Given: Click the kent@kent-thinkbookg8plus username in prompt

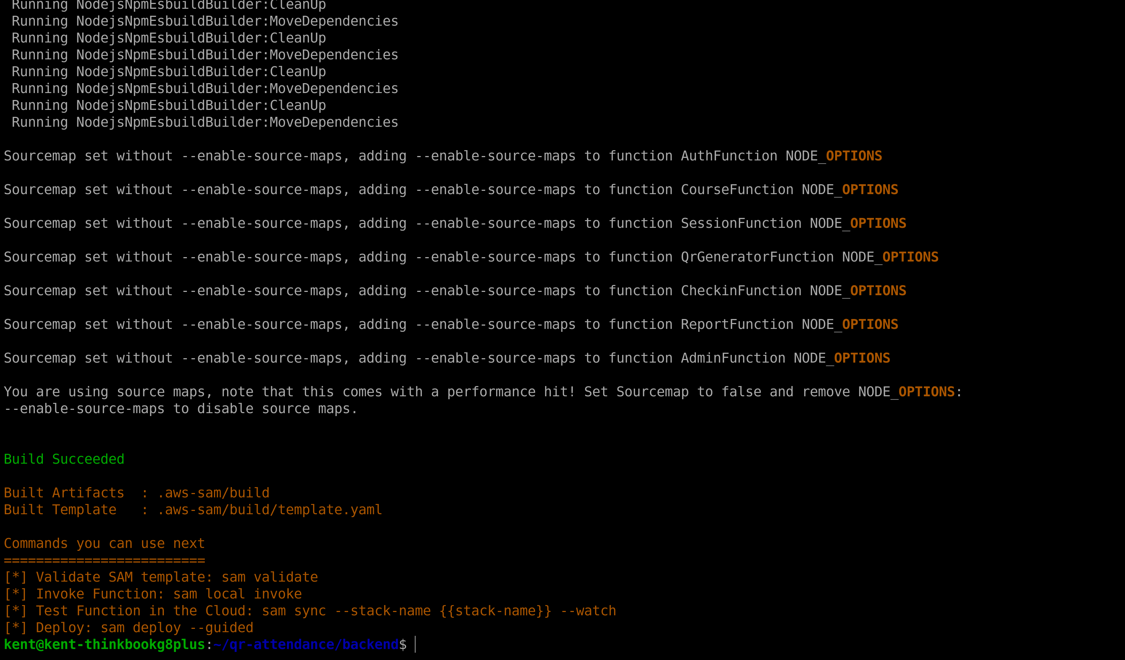Looking at the screenshot, I should tap(104, 645).
